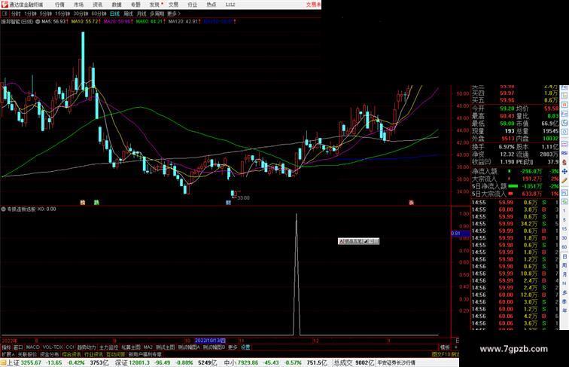Open the 行情 menu
569x367 pixels.
pos(59,5)
